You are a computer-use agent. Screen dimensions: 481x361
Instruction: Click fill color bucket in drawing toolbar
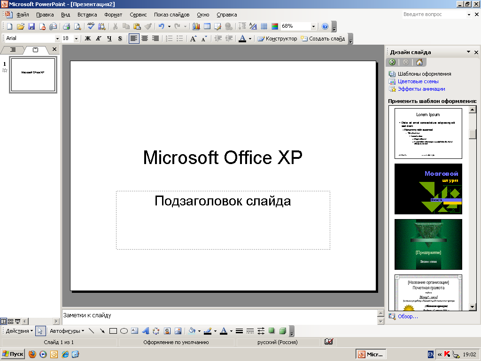pos(192,331)
